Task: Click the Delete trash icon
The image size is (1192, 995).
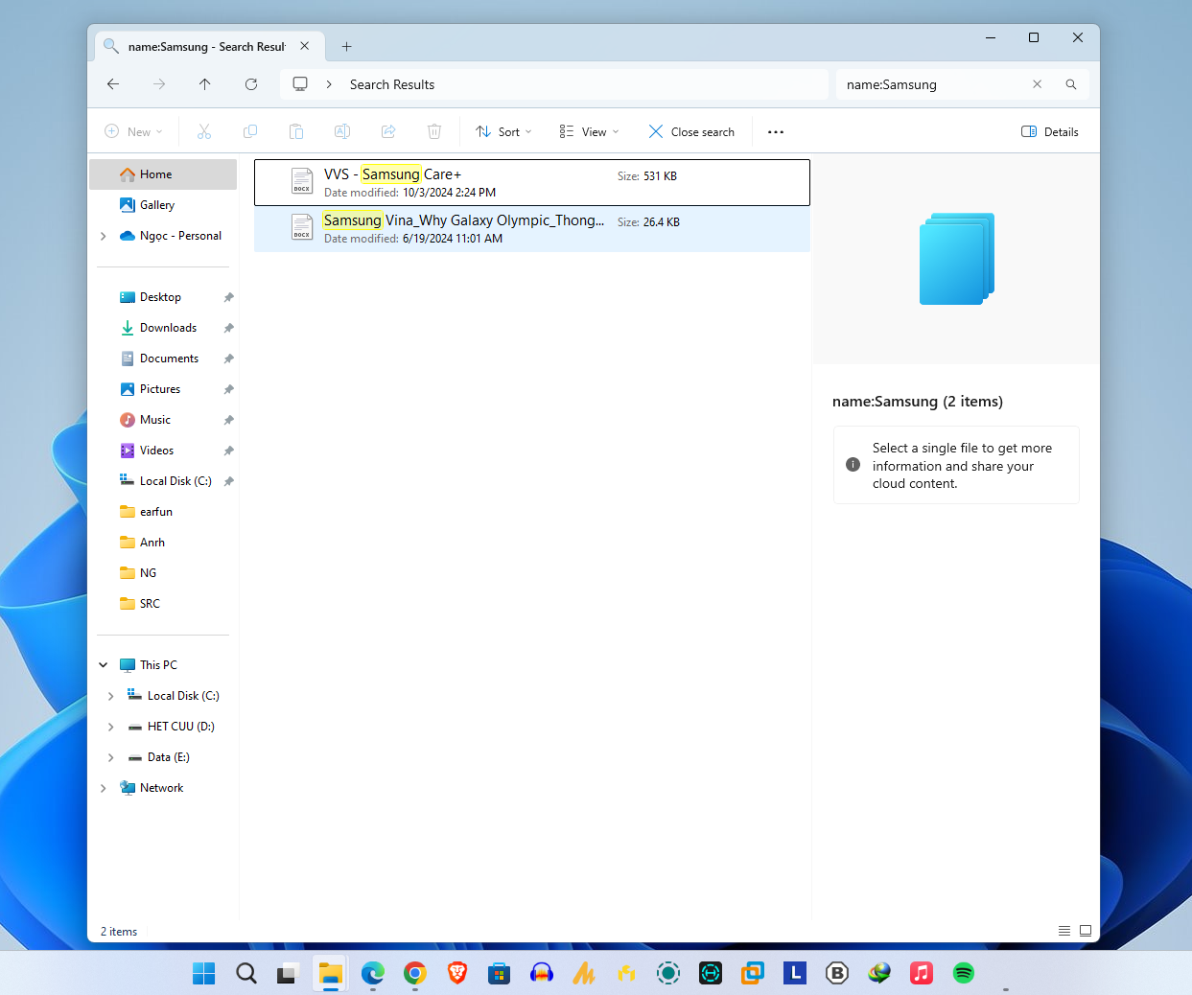Action: tap(434, 131)
